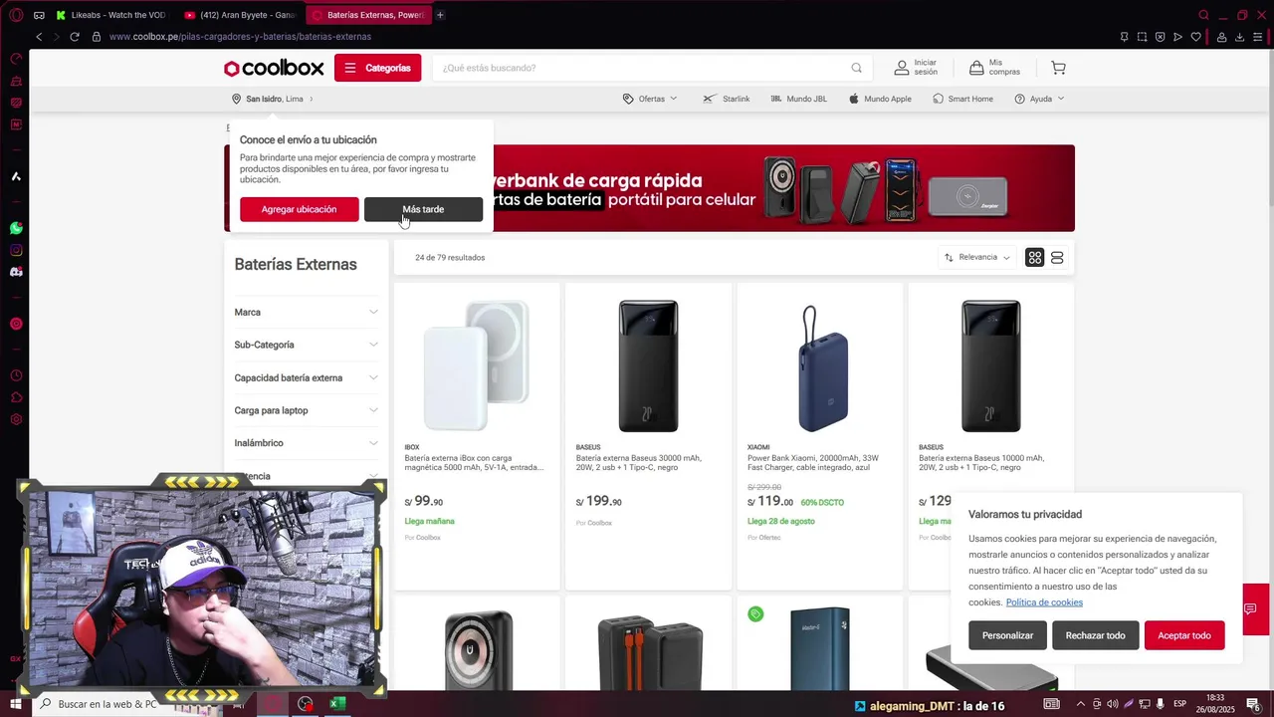1274x717 pixels.
Task: Open Smart Home menu item
Action: click(962, 99)
